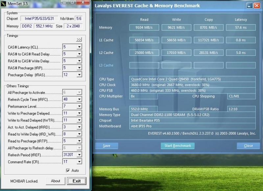This screenshot has height=191, width=263.
Task: Minimize the EVEREST Cache & Memory Benchmark window
Action: (x=249, y=6)
